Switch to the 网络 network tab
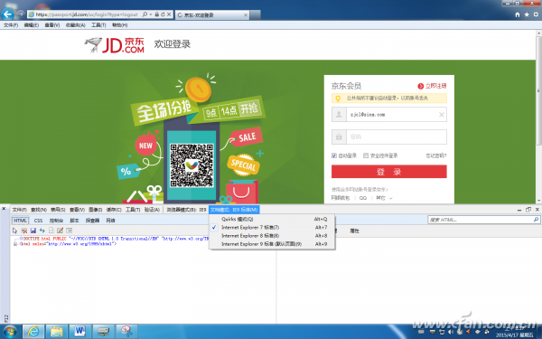 click(x=110, y=221)
